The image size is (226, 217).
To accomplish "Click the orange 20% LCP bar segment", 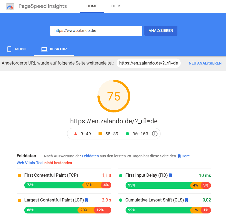I will click(86, 210).
